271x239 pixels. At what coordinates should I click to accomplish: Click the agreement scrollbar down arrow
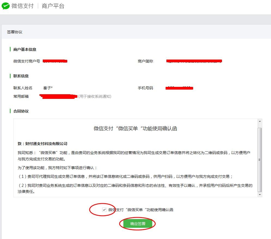(260, 195)
